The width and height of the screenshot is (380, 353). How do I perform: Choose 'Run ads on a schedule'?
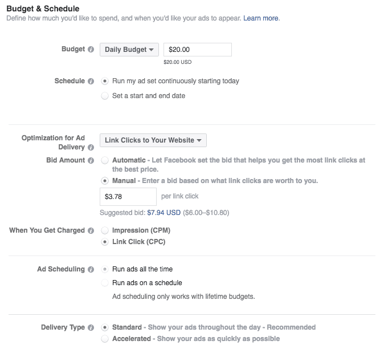coord(104,283)
